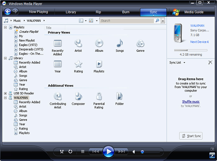This screenshot has height=161, width=217.
Task: Open the Contributing Artist view icon
Action: tap(58, 96)
